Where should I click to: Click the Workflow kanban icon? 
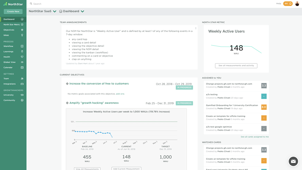click(22, 46)
